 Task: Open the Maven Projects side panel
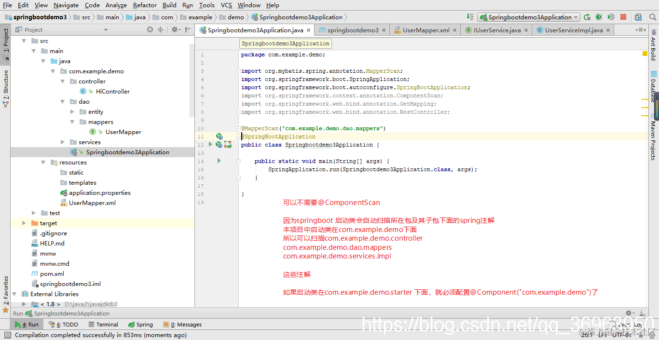click(x=653, y=137)
